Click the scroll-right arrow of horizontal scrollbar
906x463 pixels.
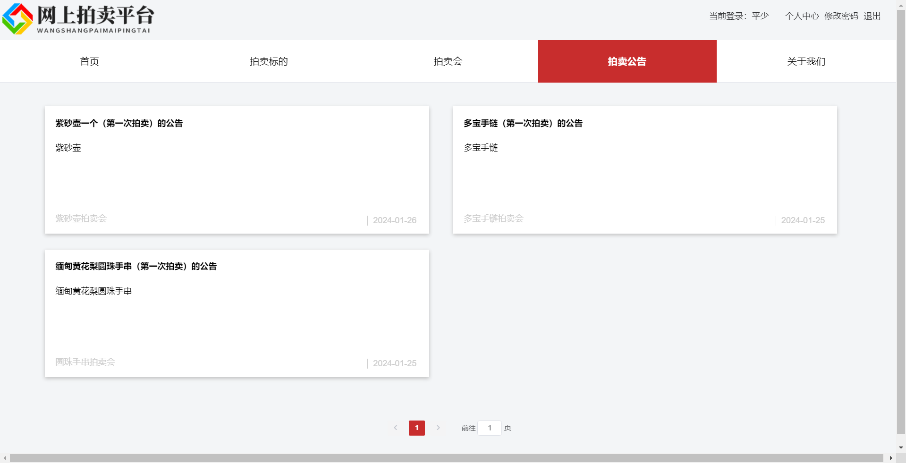891,458
